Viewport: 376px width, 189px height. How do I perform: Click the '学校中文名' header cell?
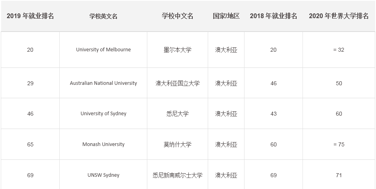(177, 16)
